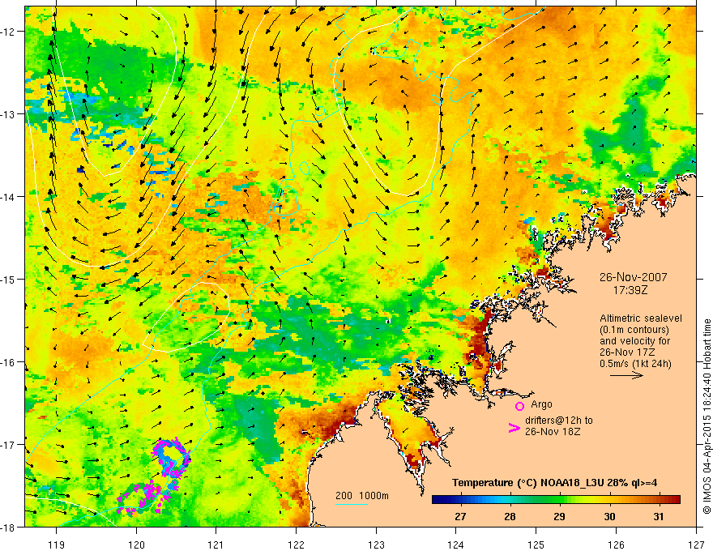Click the -13 latitude axis label
This screenshot has height=551, width=713.
coord(8,114)
